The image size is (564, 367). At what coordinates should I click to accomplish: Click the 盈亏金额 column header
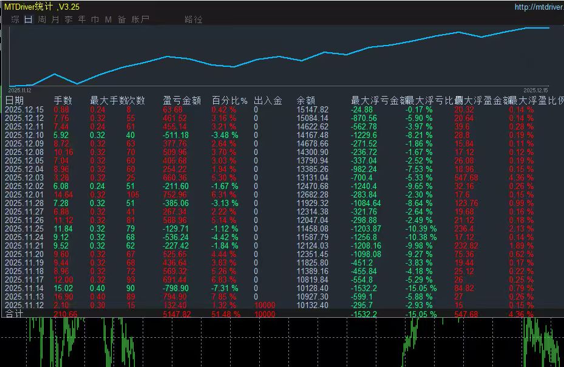182,100
